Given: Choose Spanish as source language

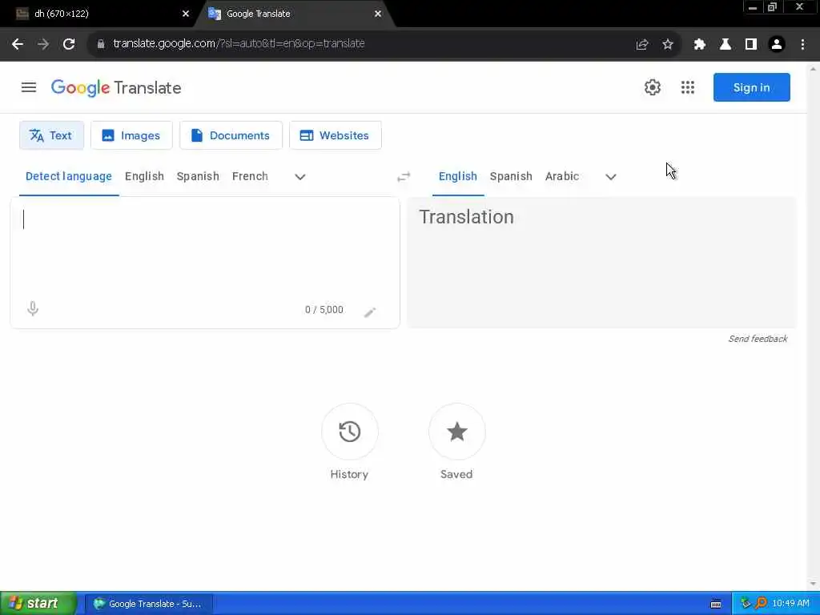Looking at the screenshot, I should pyautogui.click(x=198, y=176).
